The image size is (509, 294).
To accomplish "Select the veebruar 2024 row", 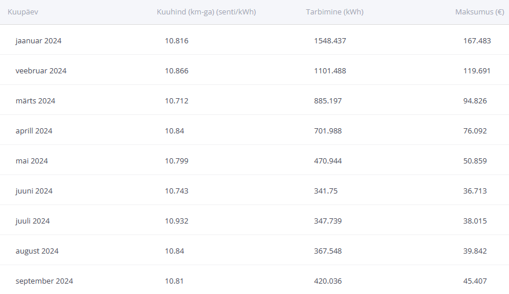I will pyautogui.click(x=41, y=71).
